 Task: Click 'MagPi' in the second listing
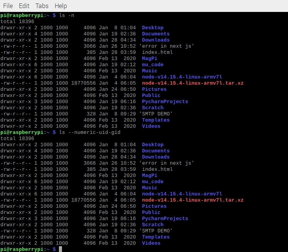click(x=149, y=175)
